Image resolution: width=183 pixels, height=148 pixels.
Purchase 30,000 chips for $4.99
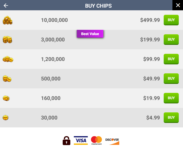(171, 118)
